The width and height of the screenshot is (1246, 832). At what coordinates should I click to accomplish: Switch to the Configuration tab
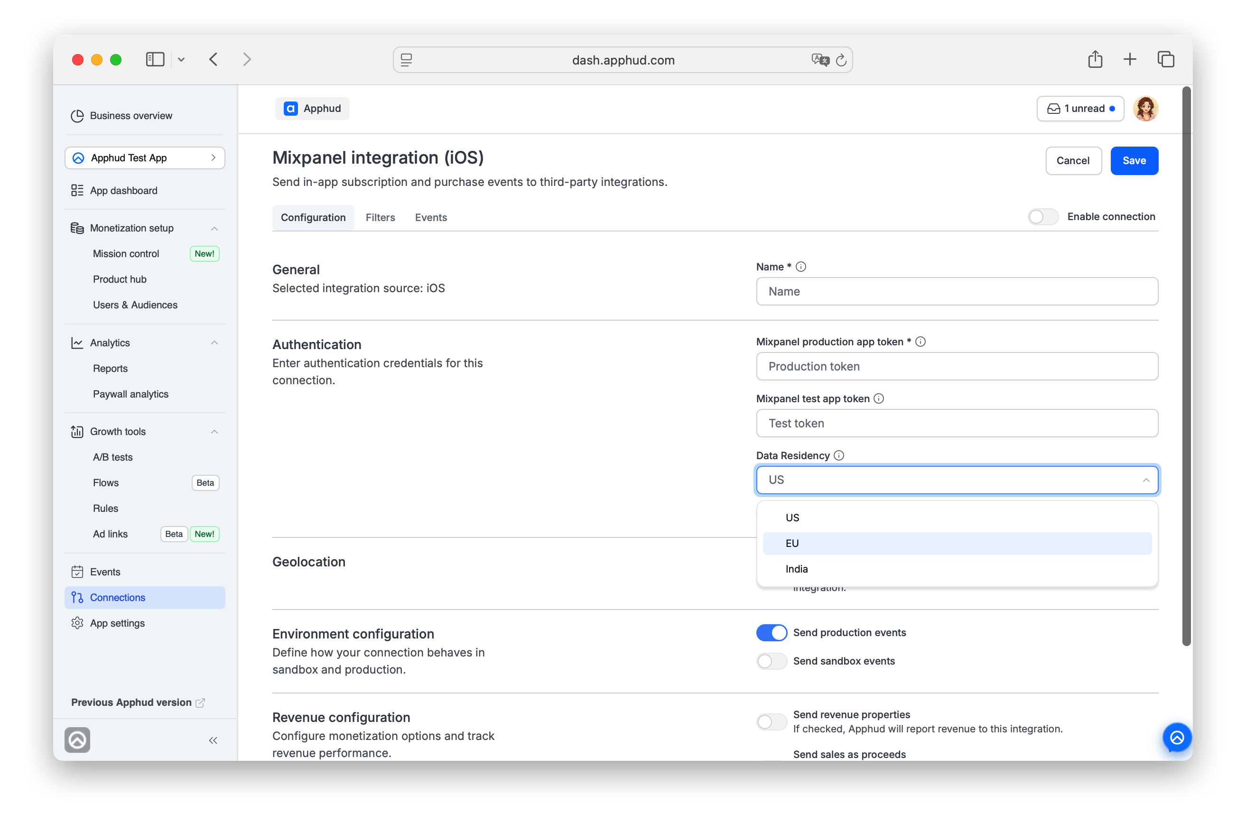(313, 218)
